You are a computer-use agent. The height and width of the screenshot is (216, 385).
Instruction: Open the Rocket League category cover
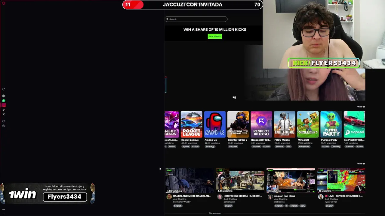click(x=192, y=124)
